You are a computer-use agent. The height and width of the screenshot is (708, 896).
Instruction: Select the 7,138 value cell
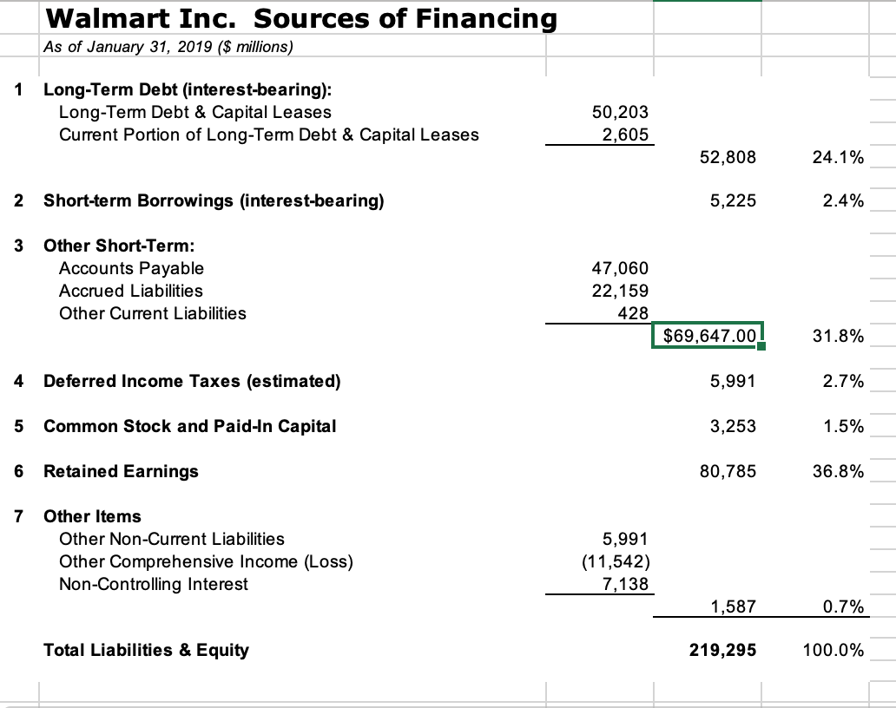click(625, 584)
